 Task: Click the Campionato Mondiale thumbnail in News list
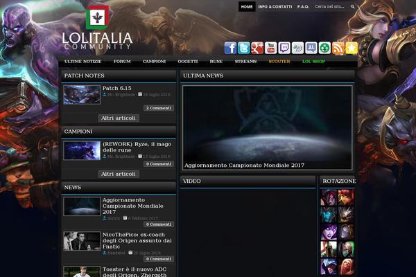click(x=82, y=206)
